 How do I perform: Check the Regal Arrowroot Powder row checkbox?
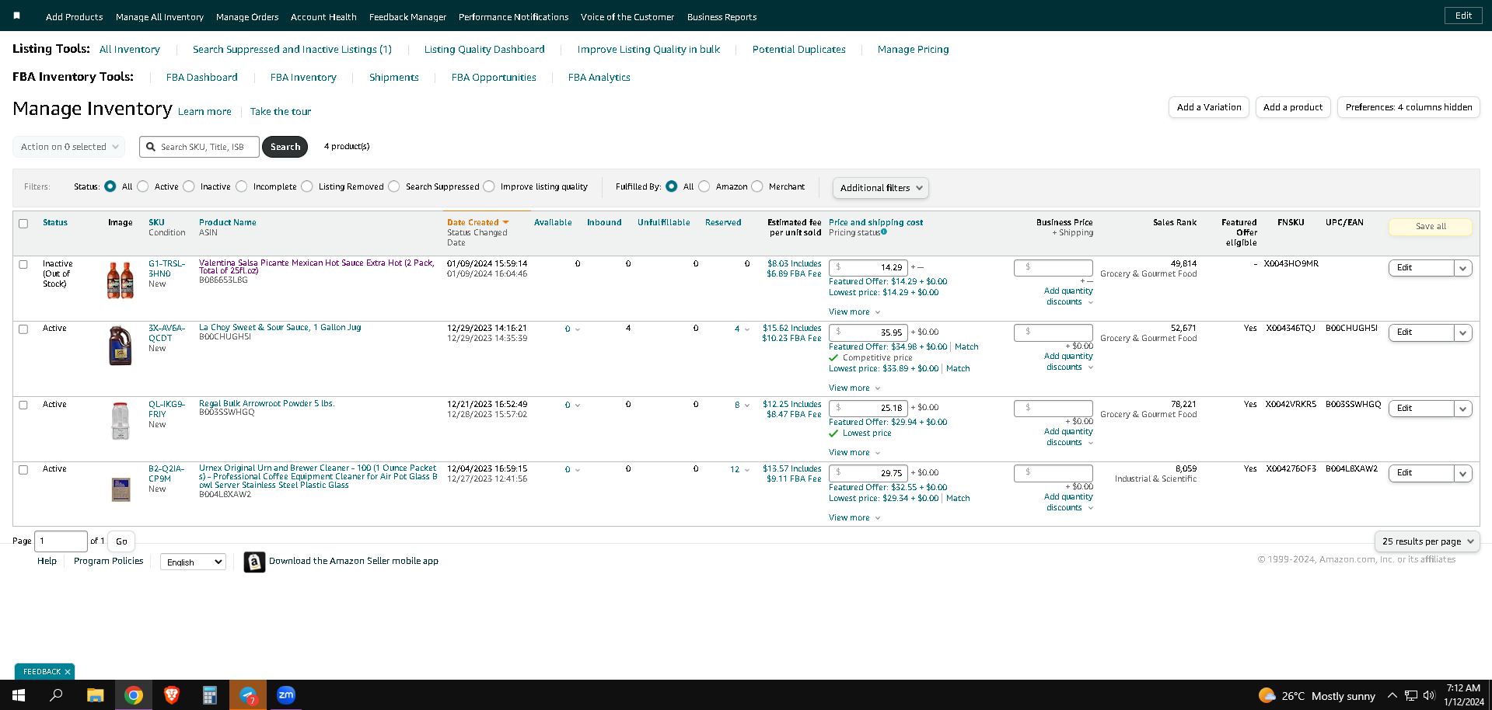(x=23, y=405)
